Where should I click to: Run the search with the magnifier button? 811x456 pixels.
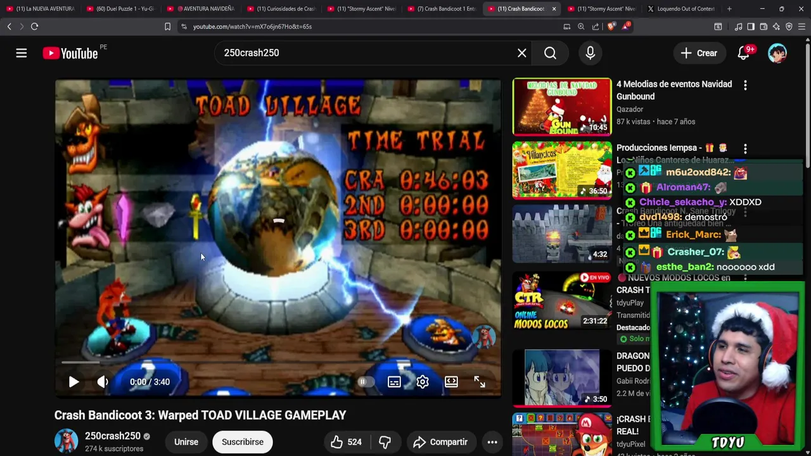point(550,53)
